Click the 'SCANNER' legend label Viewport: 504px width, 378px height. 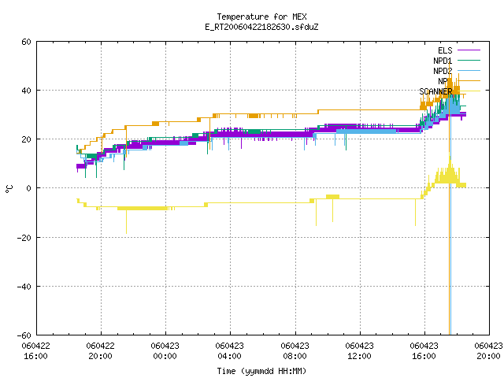click(x=435, y=91)
